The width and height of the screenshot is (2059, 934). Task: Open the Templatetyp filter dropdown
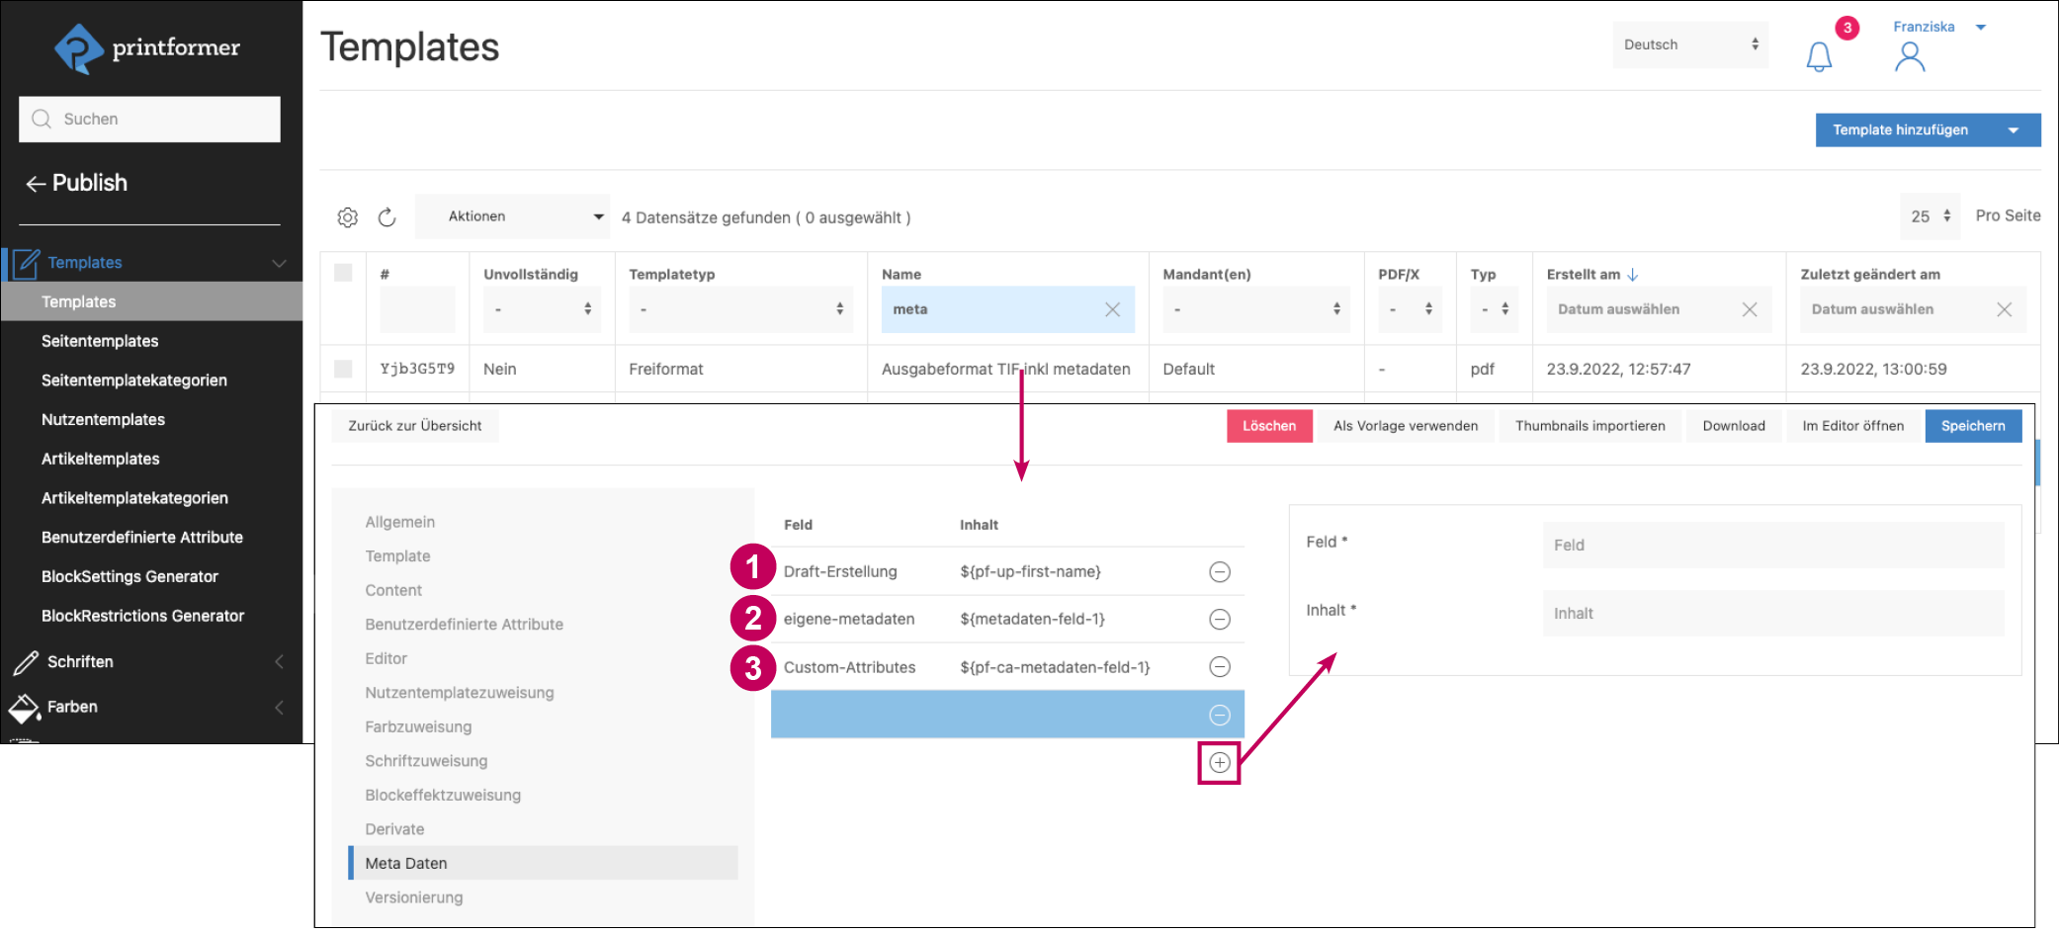[740, 309]
